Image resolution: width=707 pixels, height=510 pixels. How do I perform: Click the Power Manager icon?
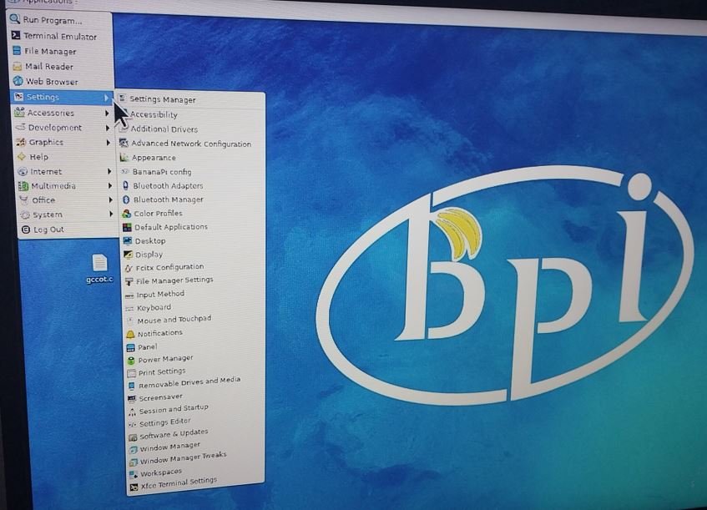click(131, 361)
